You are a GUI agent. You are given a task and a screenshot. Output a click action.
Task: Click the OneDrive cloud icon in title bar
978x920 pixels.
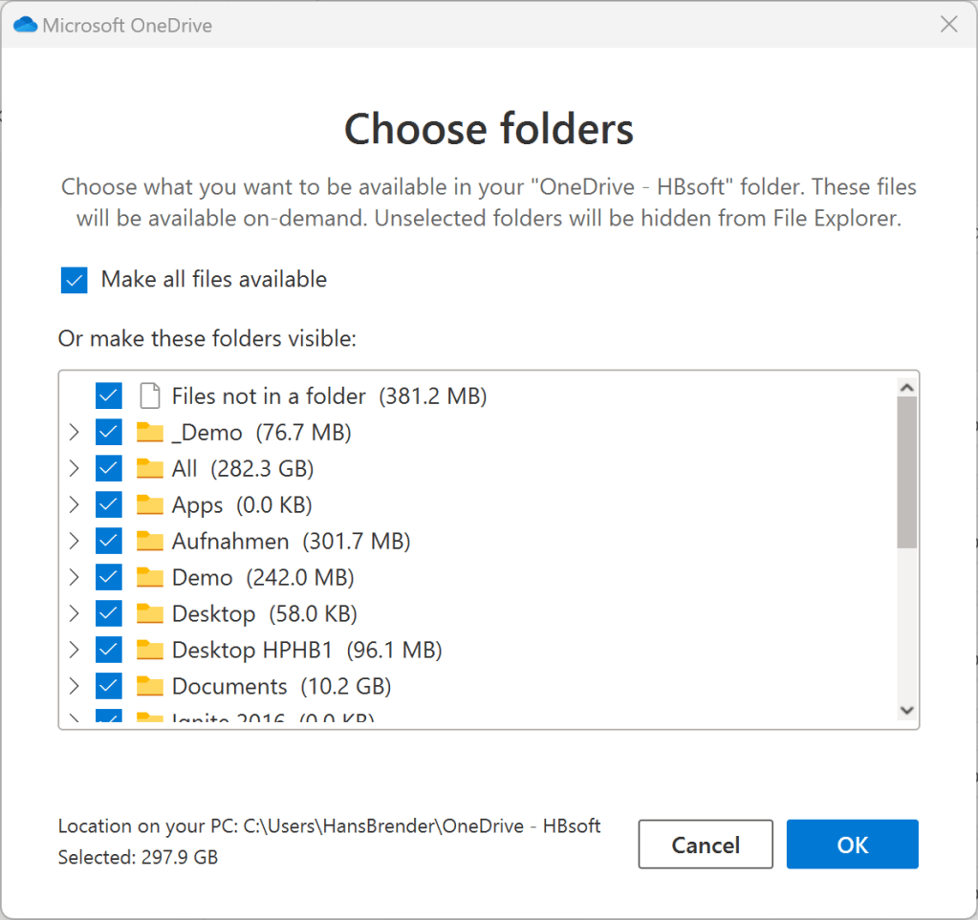point(26,25)
